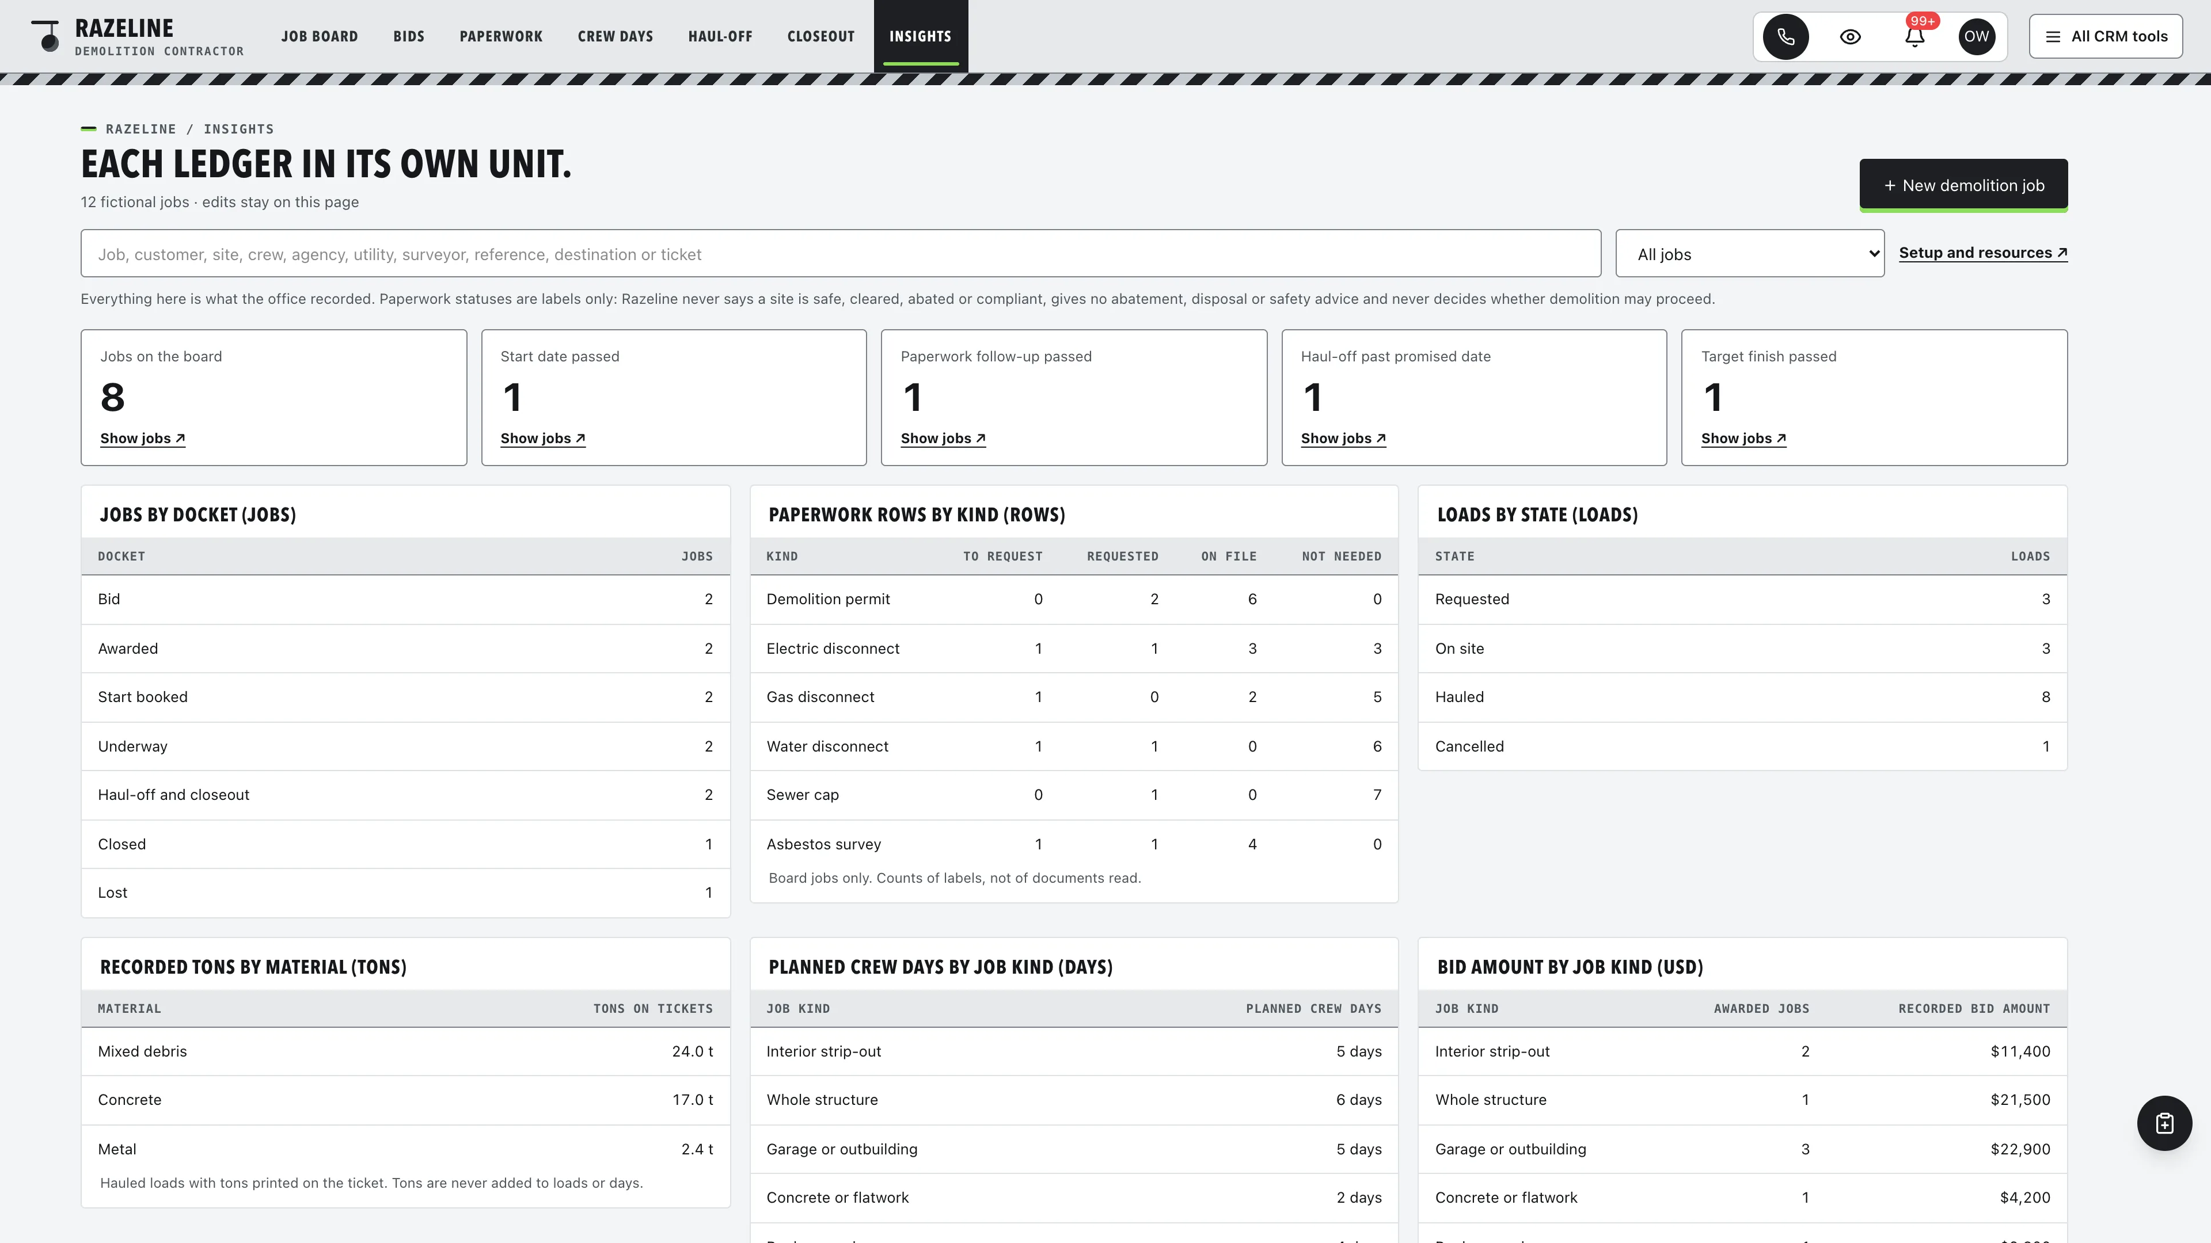The height and width of the screenshot is (1243, 2211).
Task: Select the Insights tab
Action: (920, 37)
